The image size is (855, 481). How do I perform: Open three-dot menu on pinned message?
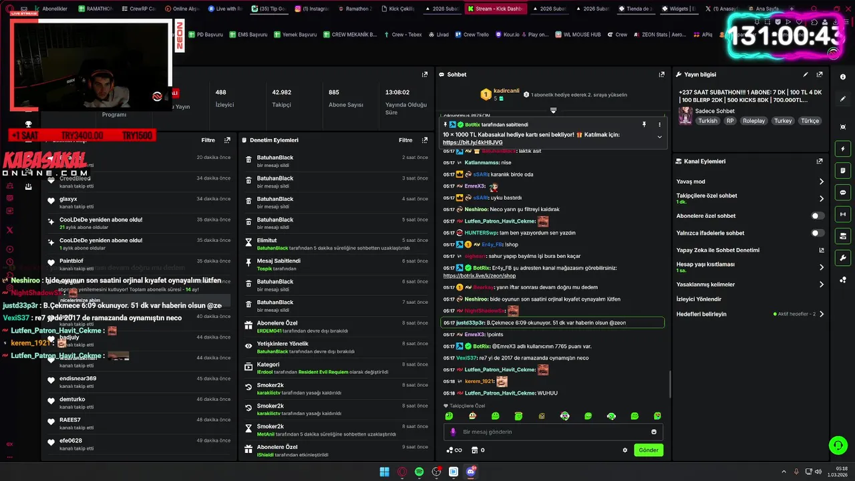tap(659, 124)
